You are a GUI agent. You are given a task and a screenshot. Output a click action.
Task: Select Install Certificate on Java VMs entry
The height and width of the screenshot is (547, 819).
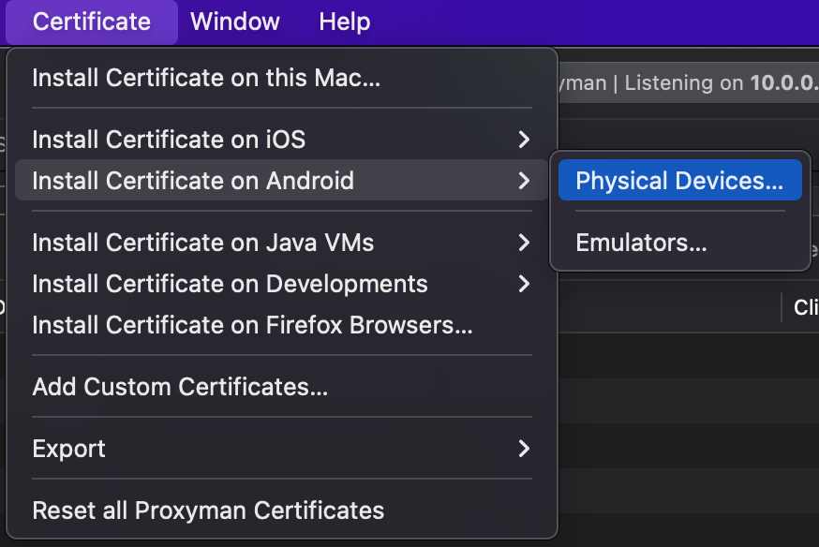pos(281,243)
